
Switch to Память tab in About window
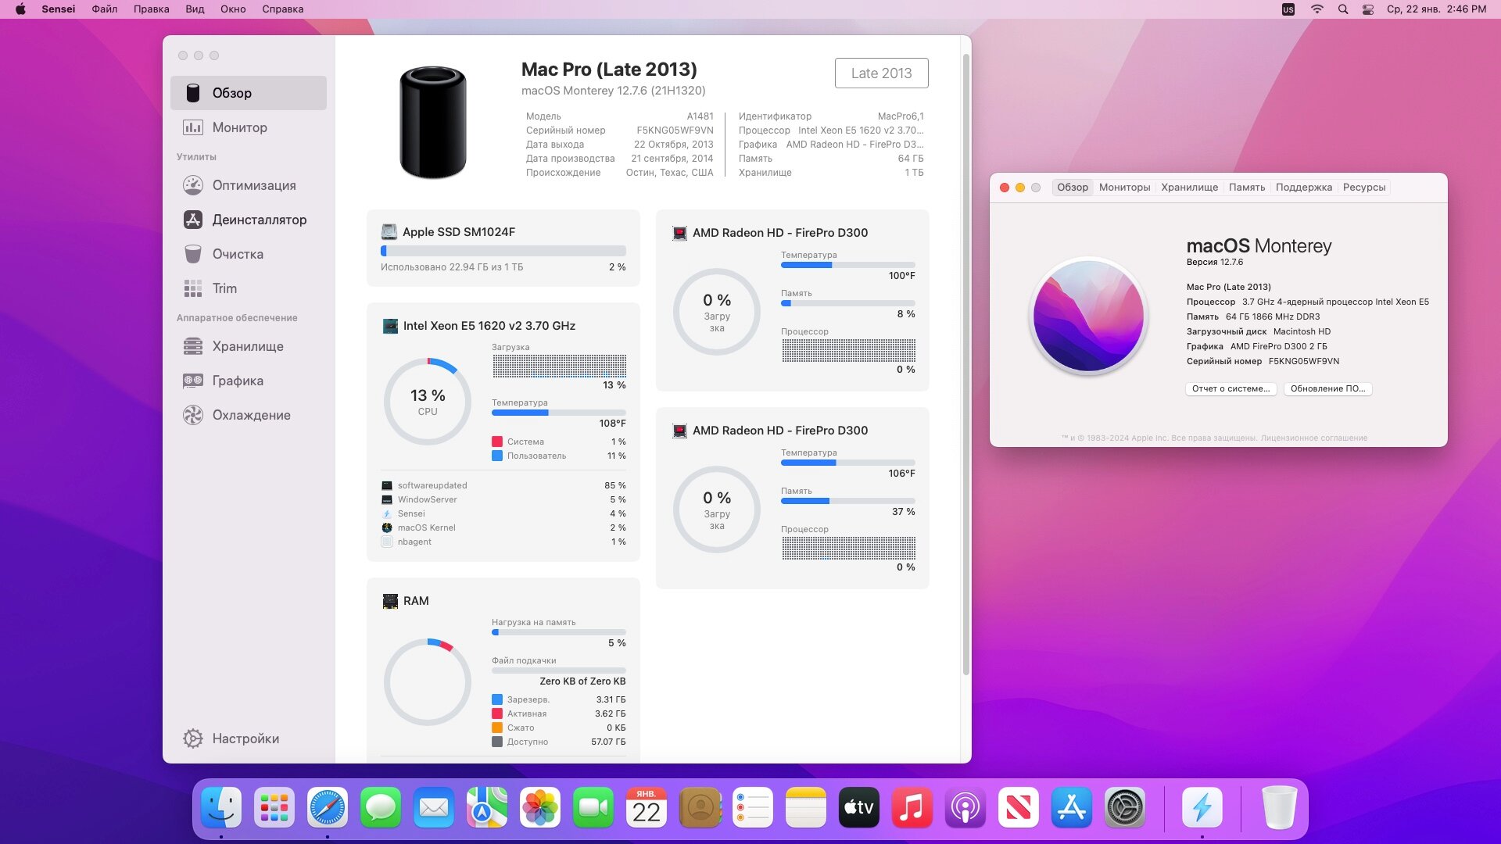point(1246,188)
